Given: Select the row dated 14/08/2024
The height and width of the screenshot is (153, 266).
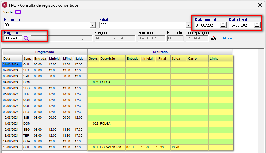Looking at the screenshot, I should (x=117, y=141).
